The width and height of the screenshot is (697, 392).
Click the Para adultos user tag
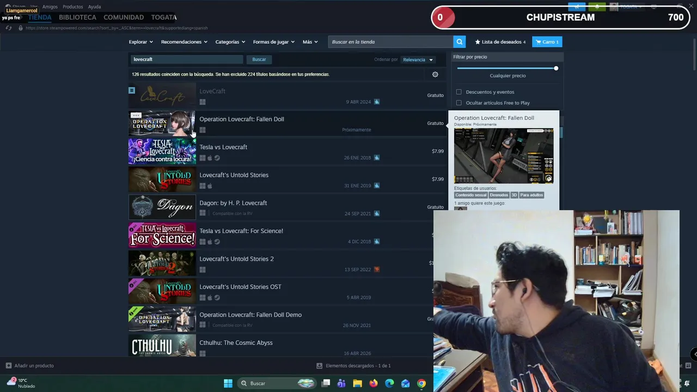click(531, 195)
